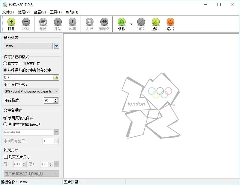Click the green 模板 (Template) puzzle icon
Viewport: 240px width, 185px height.
click(x=122, y=22)
